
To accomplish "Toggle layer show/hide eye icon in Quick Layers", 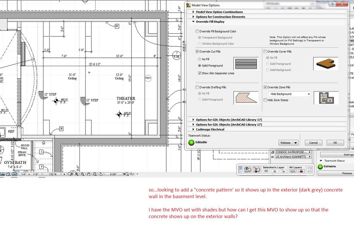I will [248, 169].
